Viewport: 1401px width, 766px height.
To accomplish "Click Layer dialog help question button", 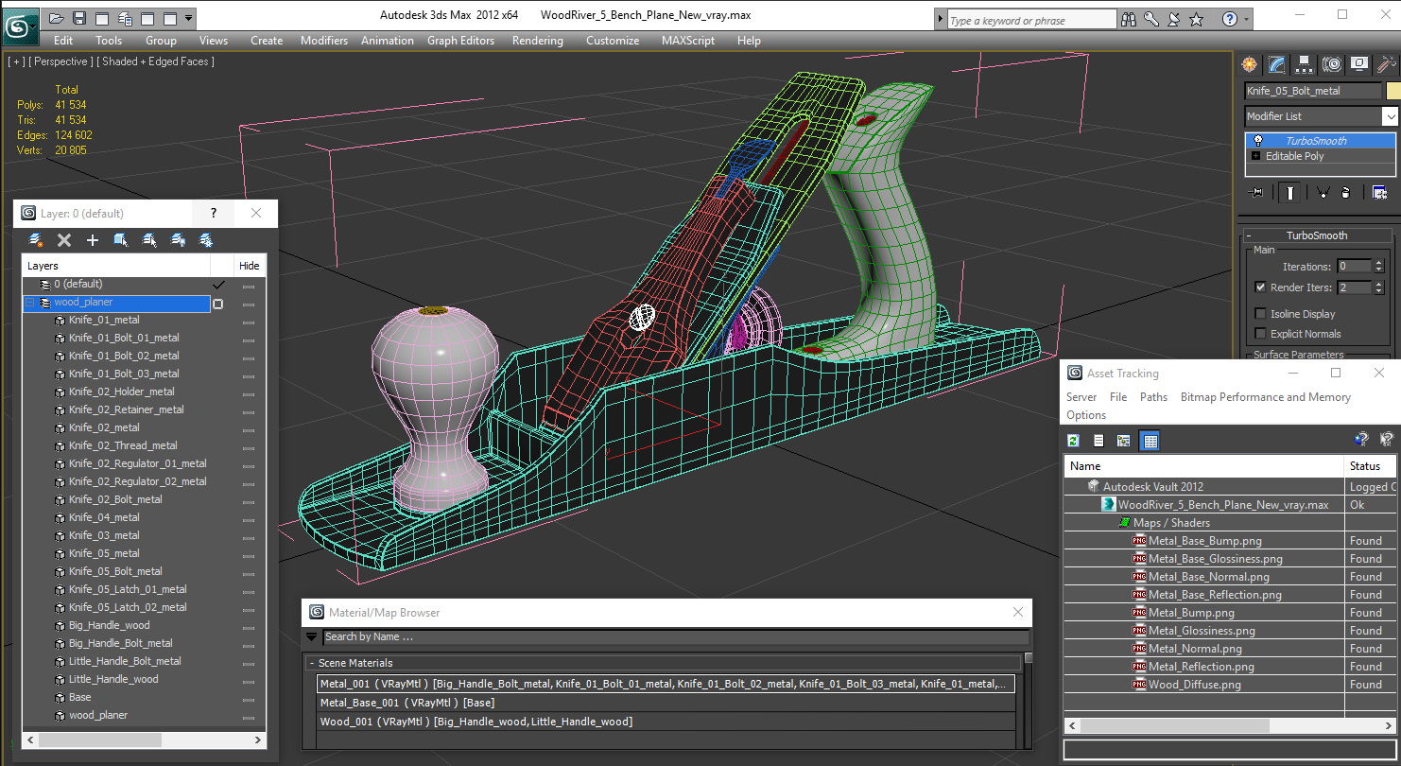I will click(x=214, y=213).
